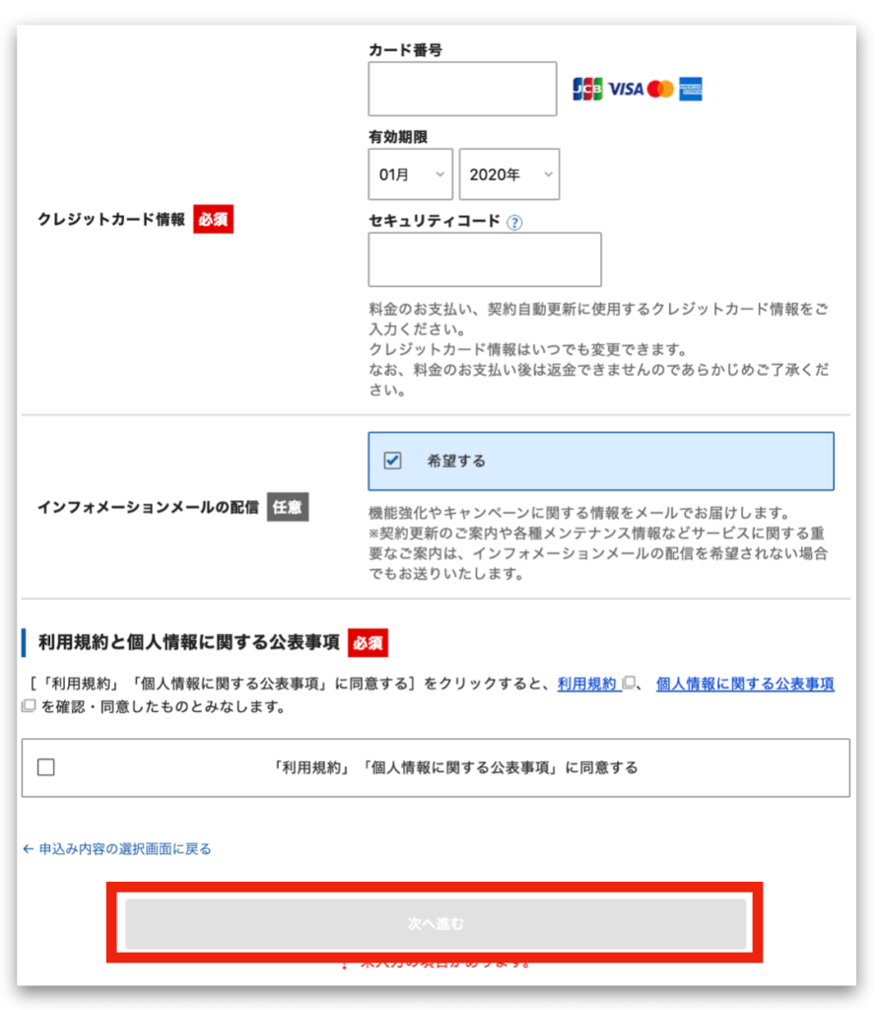Focus the セキュリティコード input field
The height and width of the screenshot is (1010, 879).
pyautogui.click(x=484, y=259)
